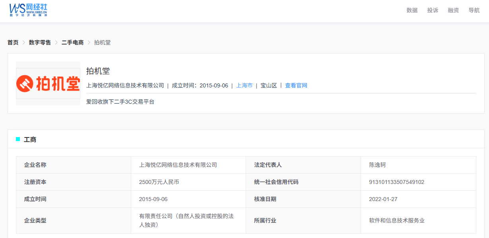This screenshot has width=489, height=238.
Task: Click the 宝山区 district text
Action: point(268,85)
